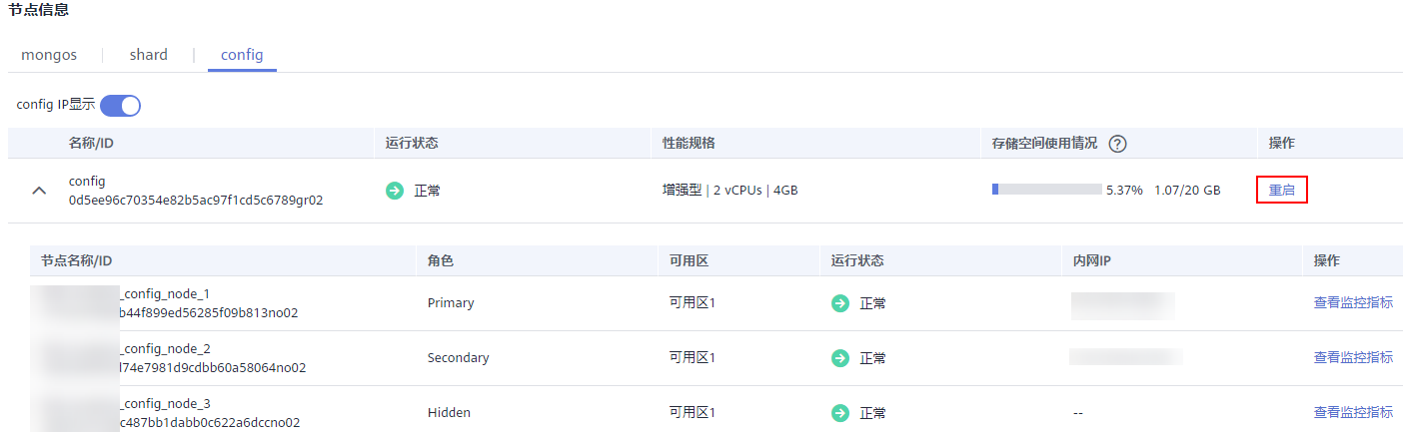
Task: Collapse the config instance row chevron
Action: pos(39,191)
